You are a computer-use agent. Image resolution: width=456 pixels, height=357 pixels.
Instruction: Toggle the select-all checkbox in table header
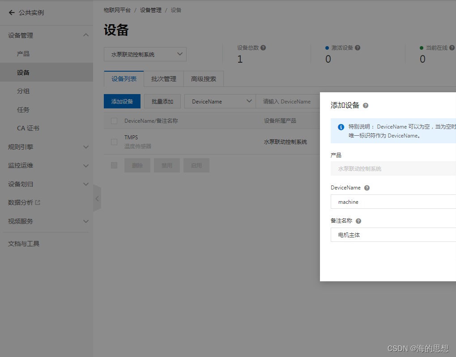coord(114,121)
